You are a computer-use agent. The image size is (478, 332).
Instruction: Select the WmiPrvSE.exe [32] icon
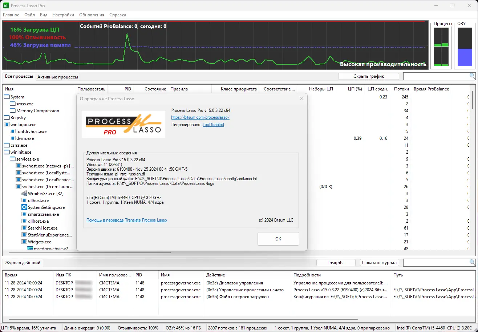click(x=24, y=194)
